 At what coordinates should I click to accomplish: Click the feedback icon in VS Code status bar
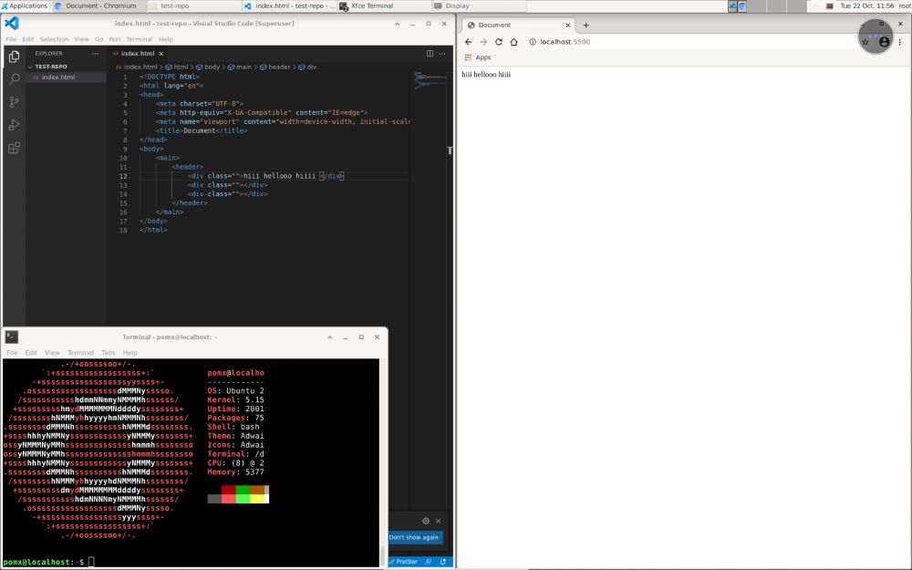(429, 562)
